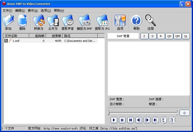
Task: Click the 帮助 question mark icon
Action: 136,20
